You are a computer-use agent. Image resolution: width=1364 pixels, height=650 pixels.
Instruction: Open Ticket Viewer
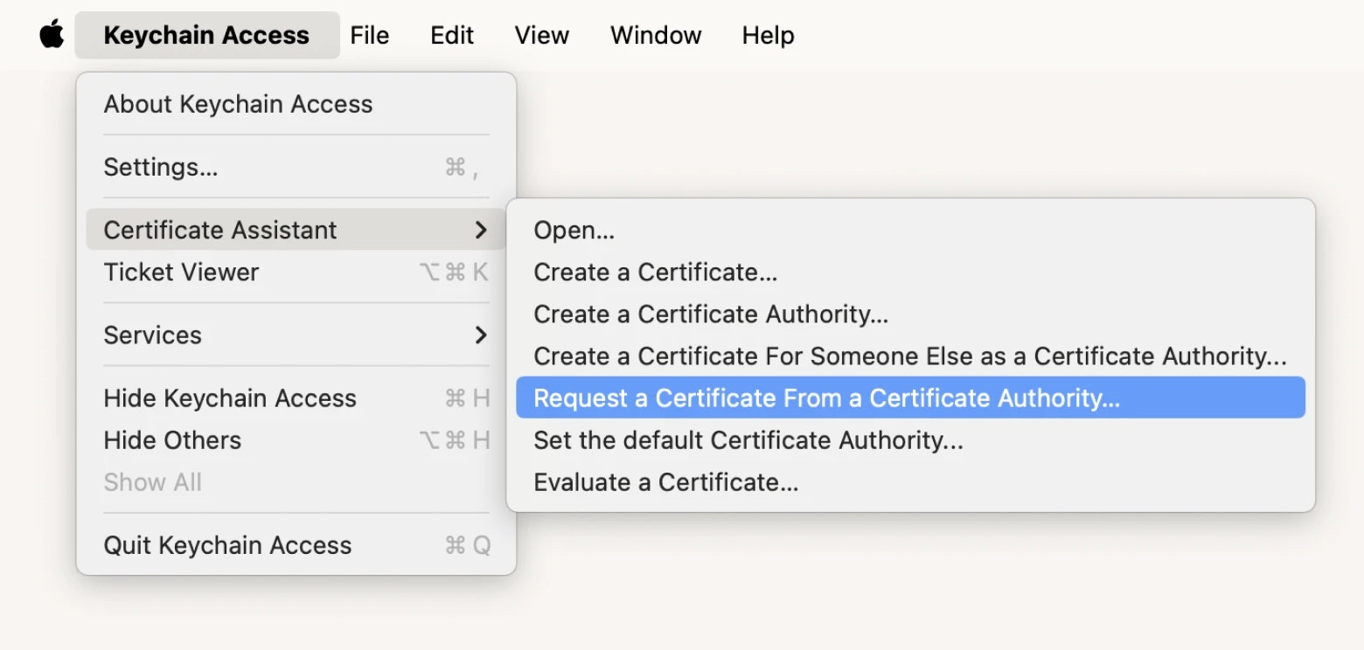pos(296,272)
